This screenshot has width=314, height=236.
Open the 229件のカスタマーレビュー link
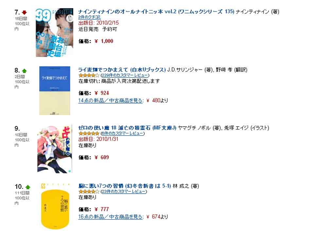click(125, 75)
